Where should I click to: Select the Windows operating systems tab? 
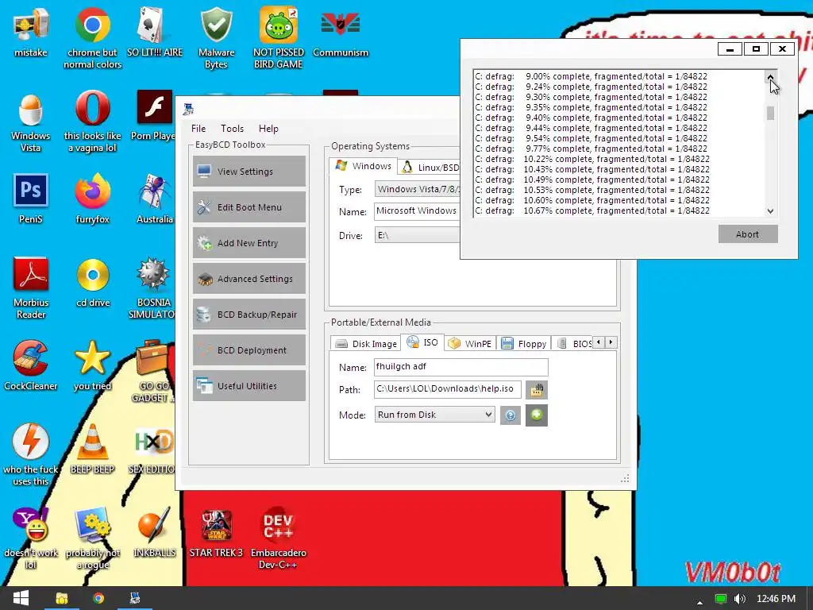[x=364, y=166]
